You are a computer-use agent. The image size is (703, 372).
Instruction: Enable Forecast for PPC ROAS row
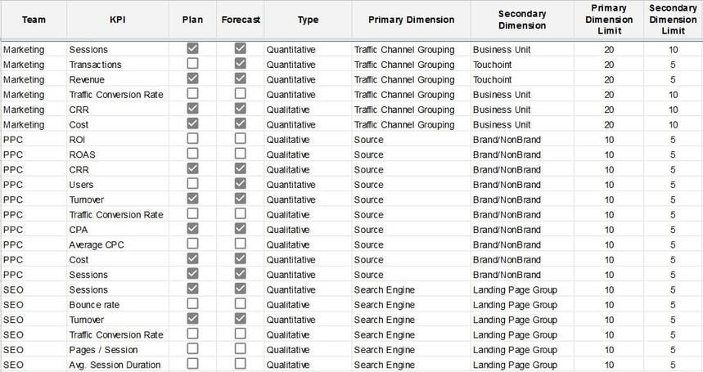tap(241, 154)
